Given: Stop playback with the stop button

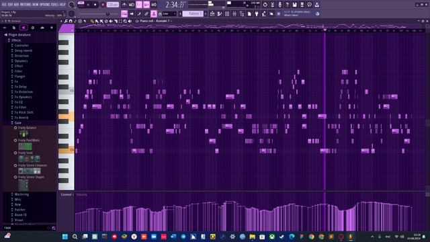Looking at the screenshot, I should coord(95,5).
